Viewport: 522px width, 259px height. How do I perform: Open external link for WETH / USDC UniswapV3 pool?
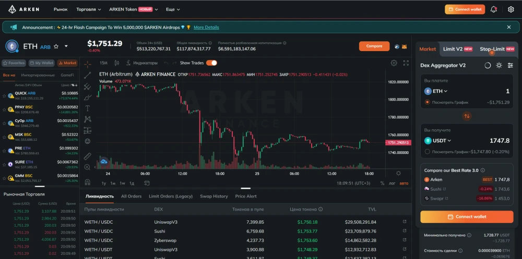coord(405,221)
